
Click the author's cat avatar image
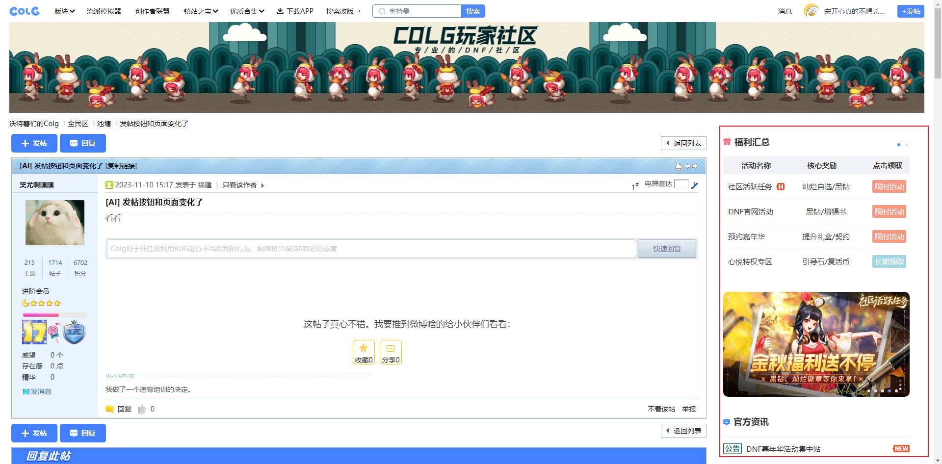click(55, 223)
